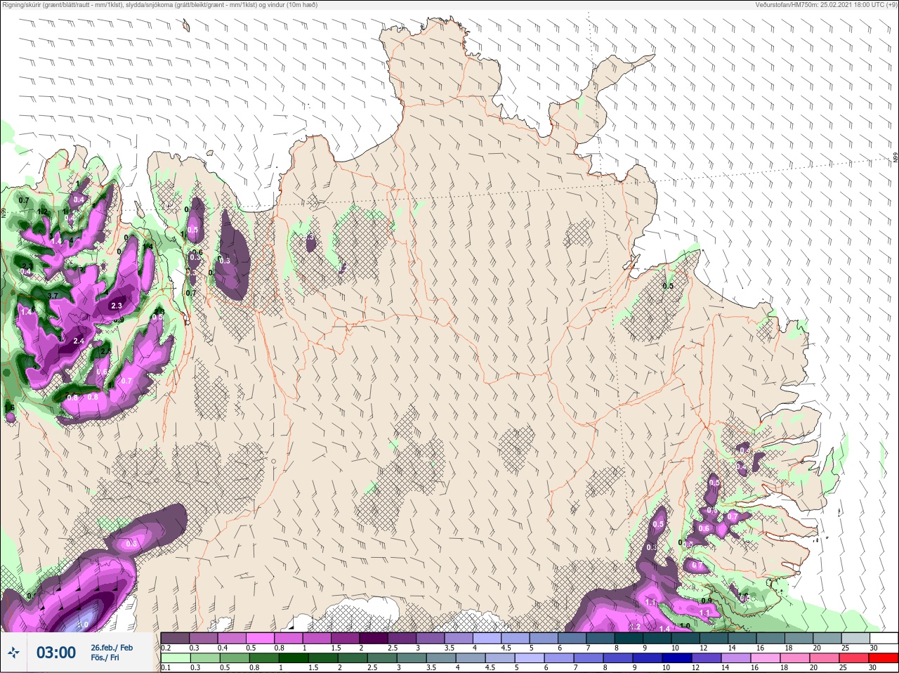899x673 pixels.
Task: Select lower legend swatch between 0.5 and 0.8
Action: [235, 658]
